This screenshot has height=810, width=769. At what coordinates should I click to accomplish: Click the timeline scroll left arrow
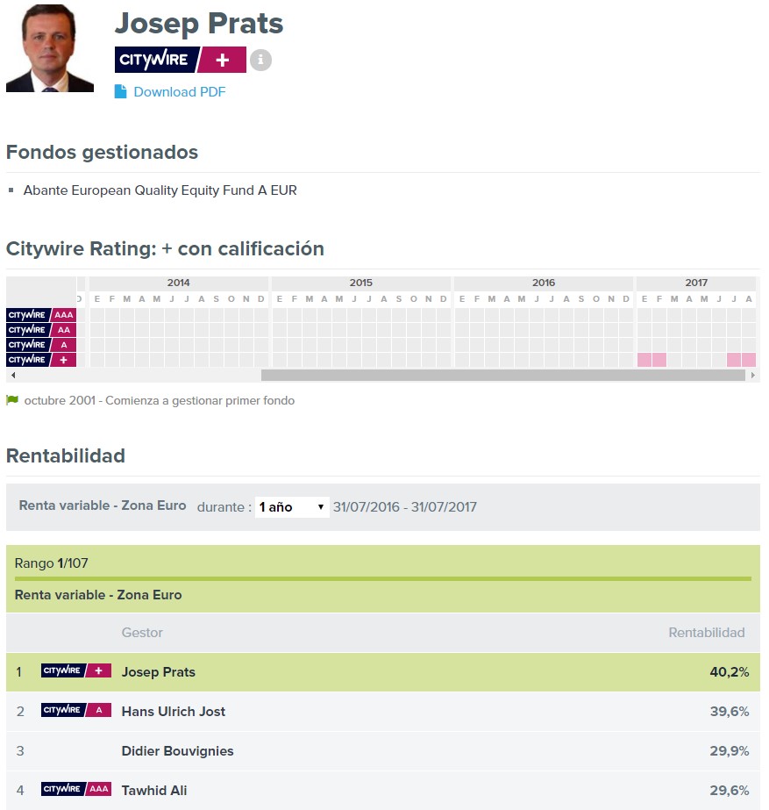[13, 375]
